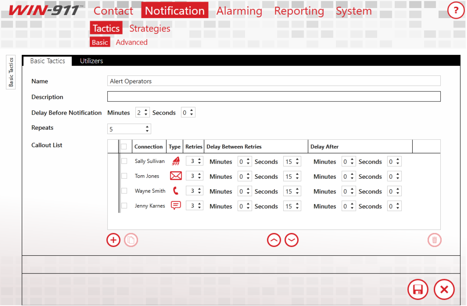This screenshot has width=467, height=306.
Task: Open the Notification menu
Action: click(x=175, y=10)
